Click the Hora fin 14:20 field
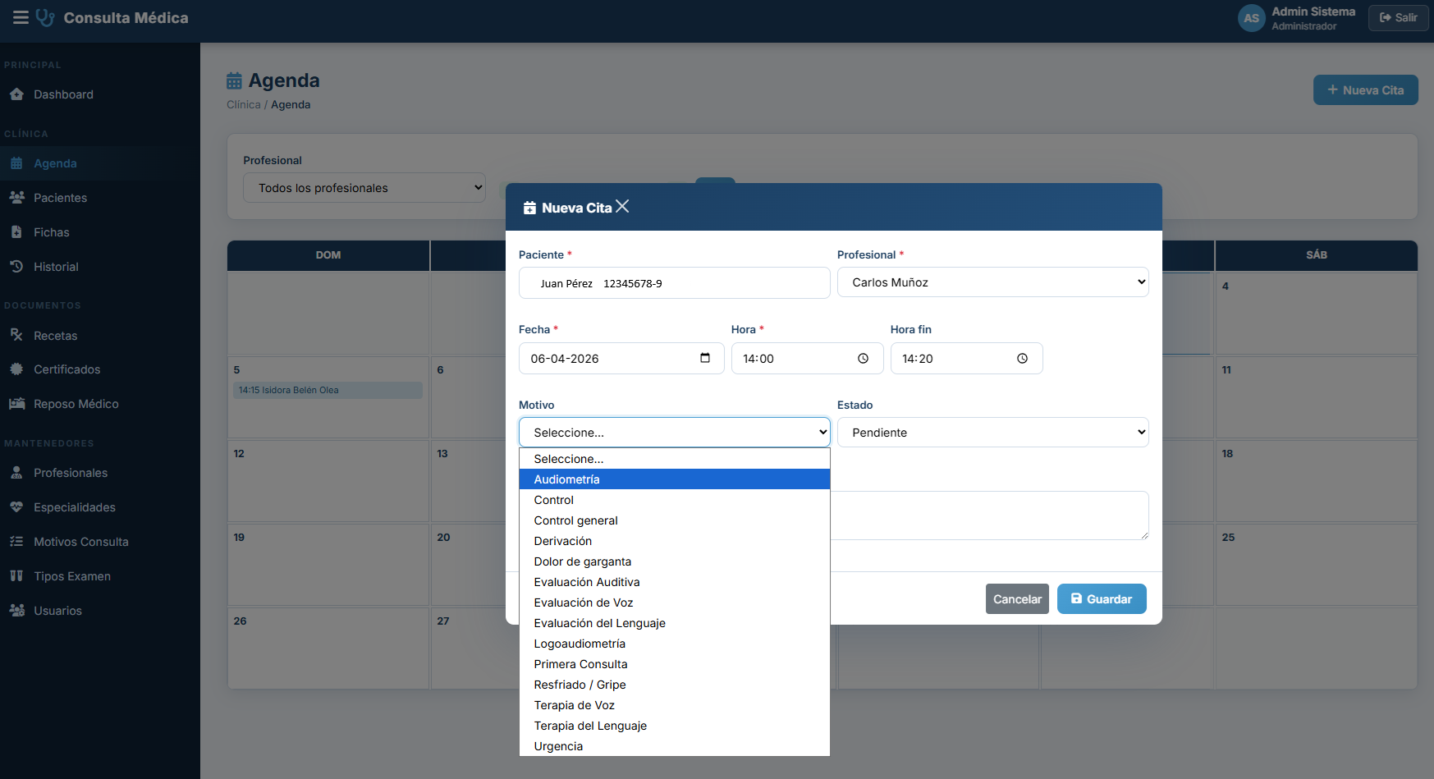 coord(966,359)
